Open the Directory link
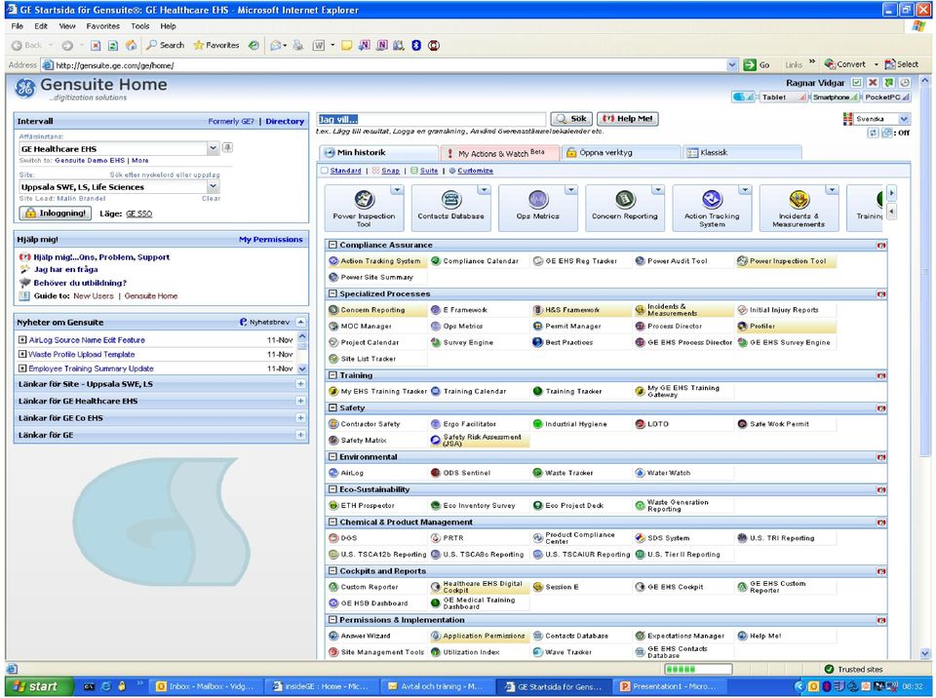This screenshot has width=936, height=698. click(285, 121)
